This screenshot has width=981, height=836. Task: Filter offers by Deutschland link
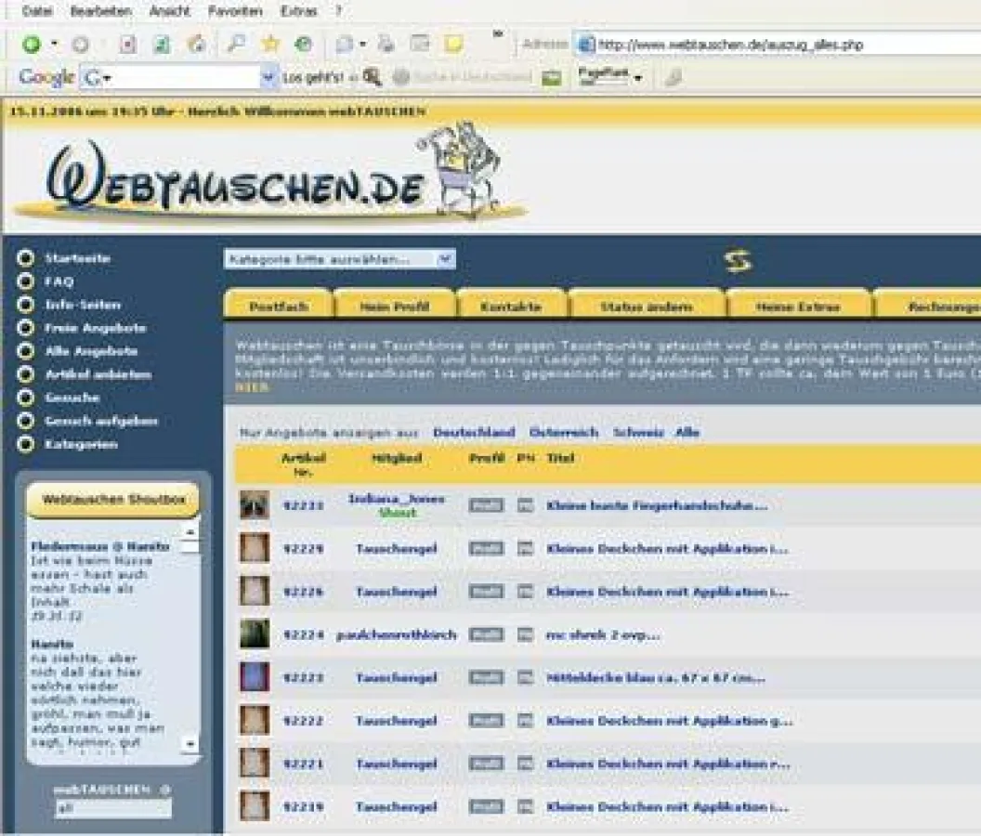tap(474, 431)
